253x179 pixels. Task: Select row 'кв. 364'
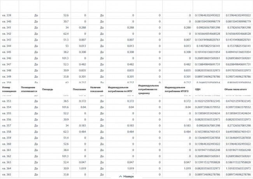pyautogui.click(x=126, y=168)
